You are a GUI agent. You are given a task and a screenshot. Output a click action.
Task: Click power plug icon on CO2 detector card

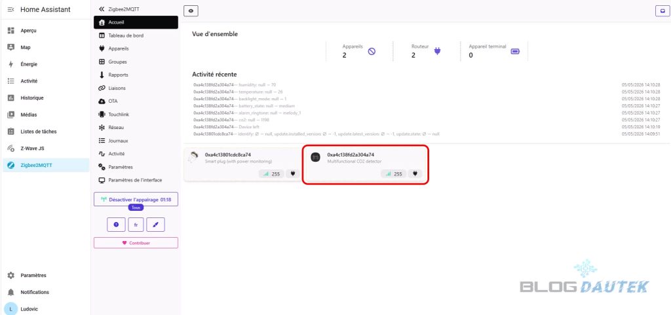pos(415,174)
